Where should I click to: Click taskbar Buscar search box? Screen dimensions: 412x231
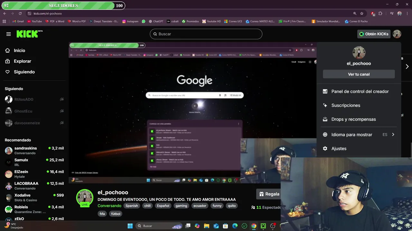pos(159,226)
